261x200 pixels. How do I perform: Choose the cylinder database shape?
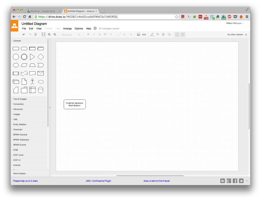pos(41,90)
